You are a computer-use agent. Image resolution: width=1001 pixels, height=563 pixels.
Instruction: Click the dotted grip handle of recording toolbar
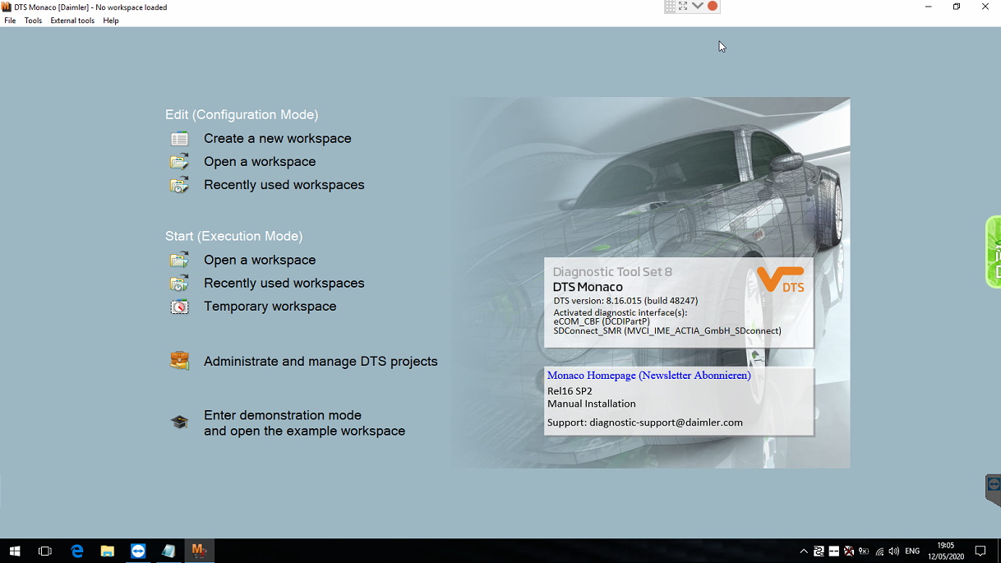coord(670,6)
